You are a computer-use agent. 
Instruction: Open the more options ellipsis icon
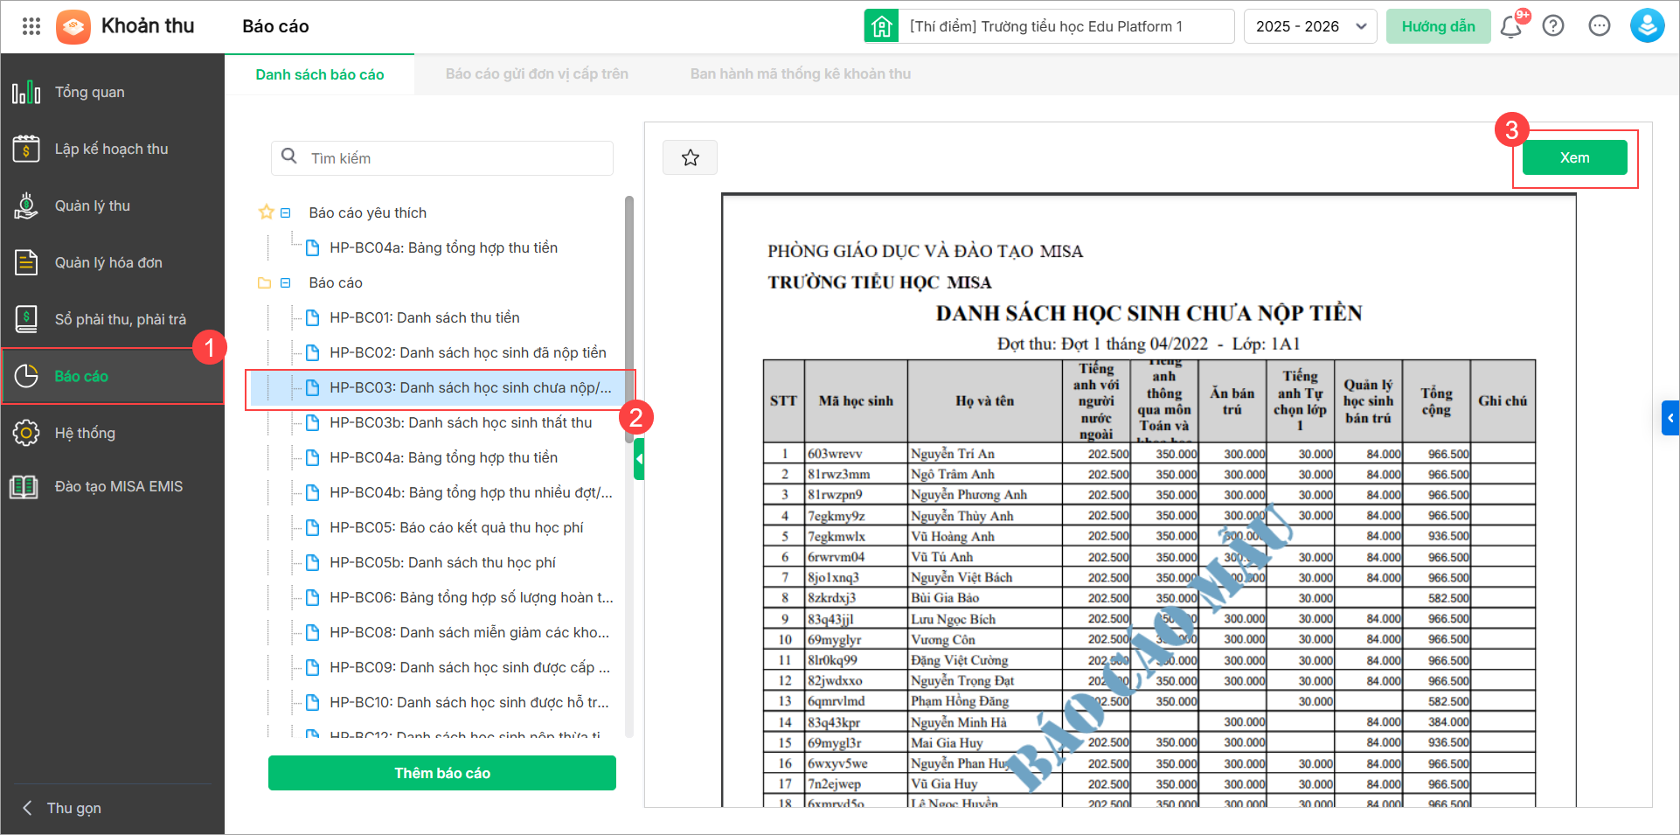click(1600, 26)
